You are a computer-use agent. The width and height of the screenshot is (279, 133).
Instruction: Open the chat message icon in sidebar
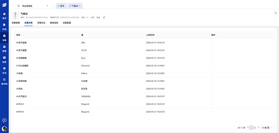tap(4, 120)
